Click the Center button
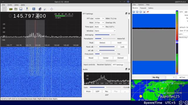 point(106,58)
